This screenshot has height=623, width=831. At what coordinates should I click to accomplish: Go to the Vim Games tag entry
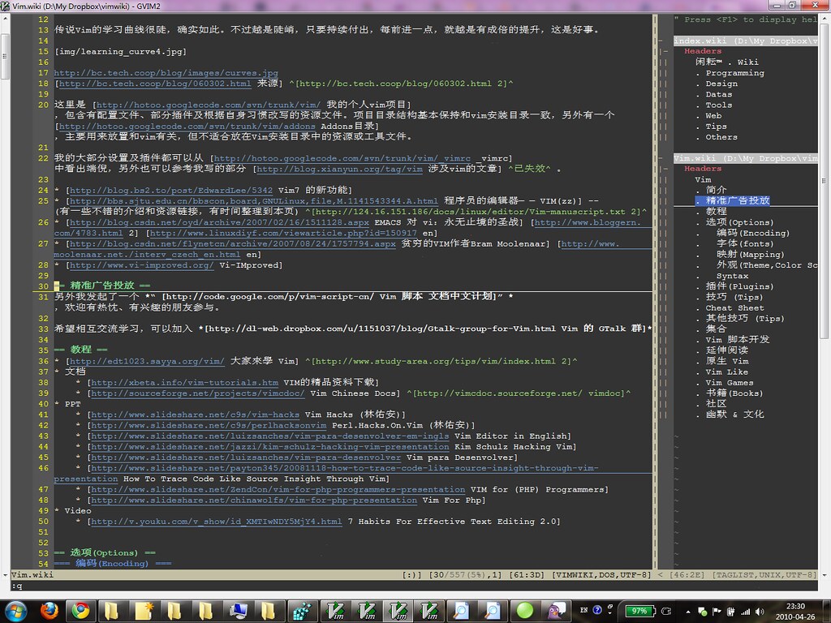pyautogui.click(x=729, y=382)
